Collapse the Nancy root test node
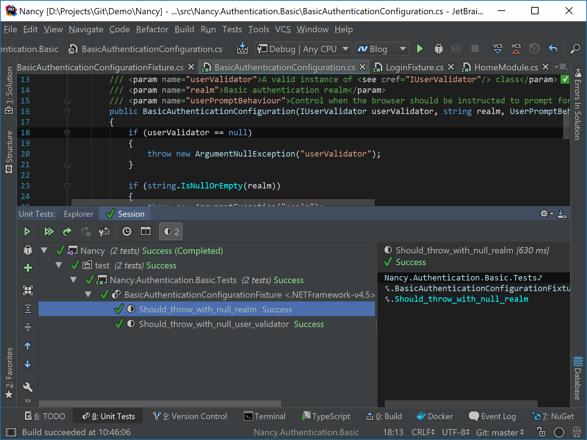Screen dimensions: 587x440 pyautogui.click(x=44, y=250)
